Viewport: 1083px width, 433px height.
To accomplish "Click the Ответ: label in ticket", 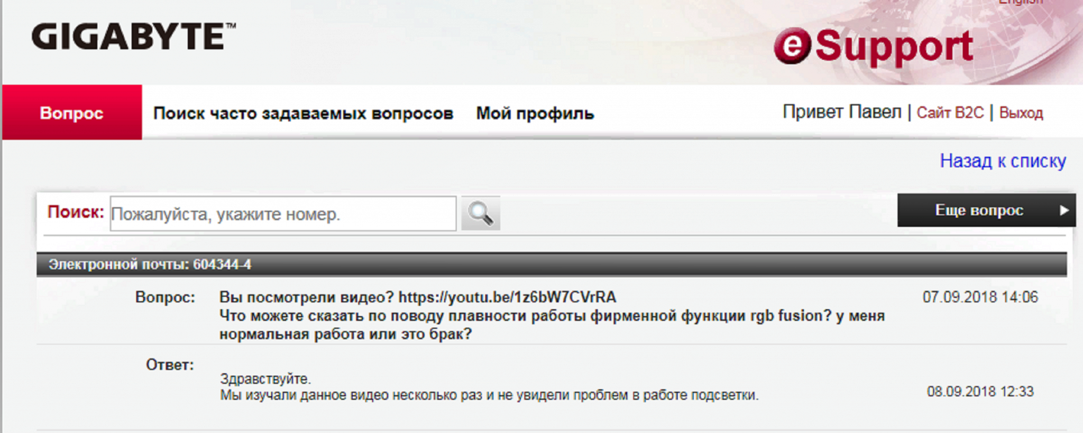I will pyautogui.click(x=170, y=365).
